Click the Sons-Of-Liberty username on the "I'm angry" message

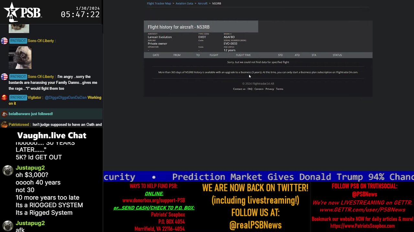(x=41, y=77)
